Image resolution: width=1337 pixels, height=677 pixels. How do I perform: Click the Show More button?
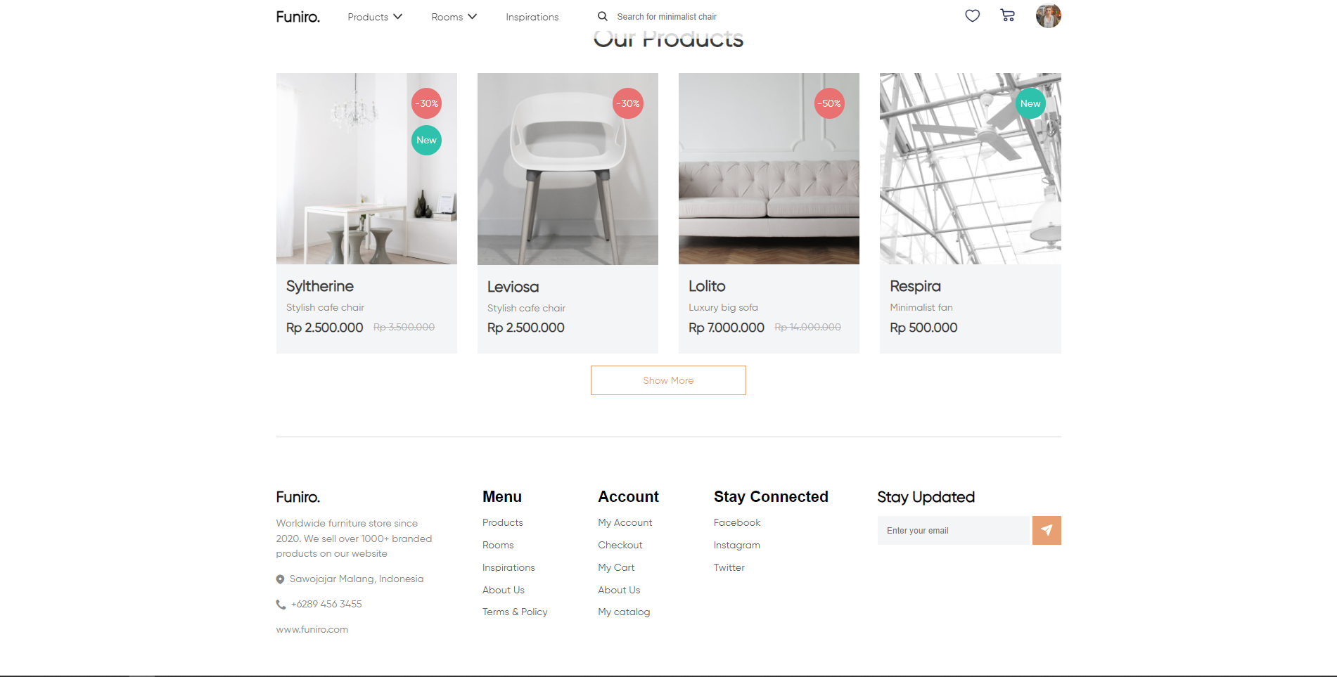pos(668,380)
